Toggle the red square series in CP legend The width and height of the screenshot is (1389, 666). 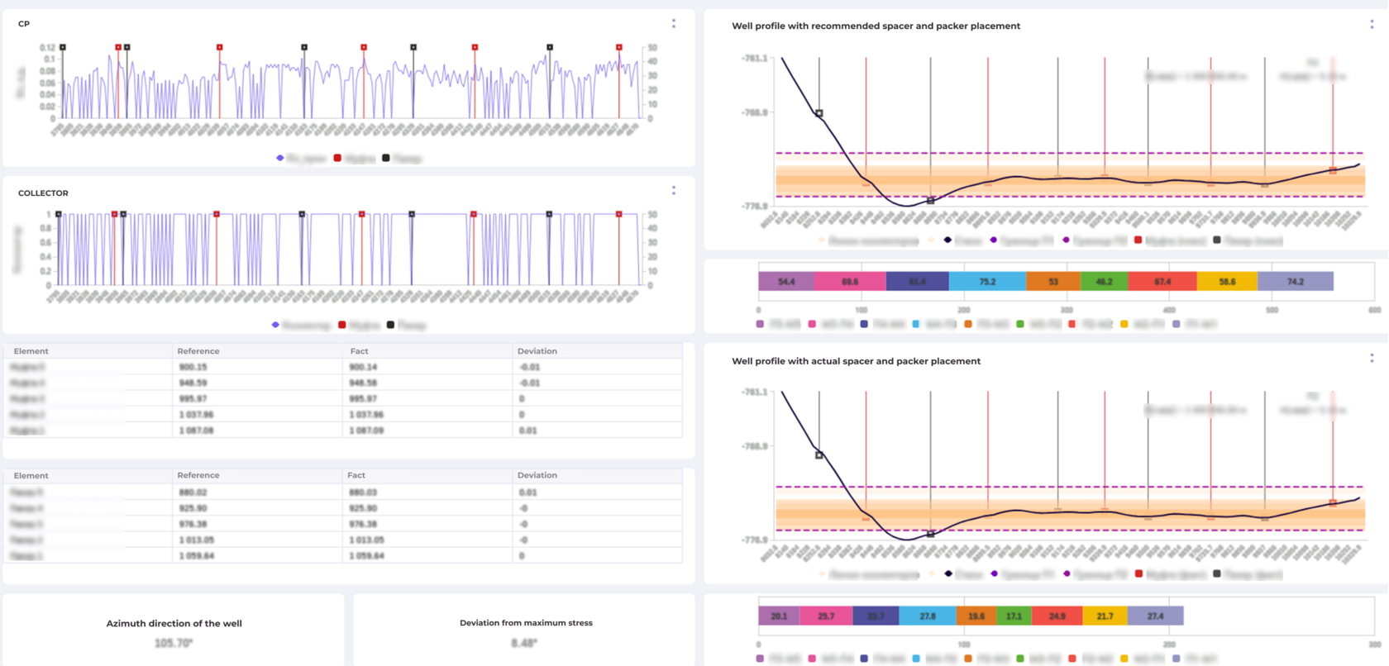pos(355,158)
